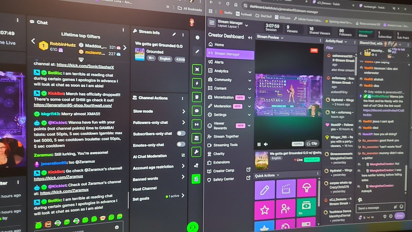Viewport: 412px width, 232px height.
Task: Click the parachute raid Quick Action tile
Action: coord(306,188)
